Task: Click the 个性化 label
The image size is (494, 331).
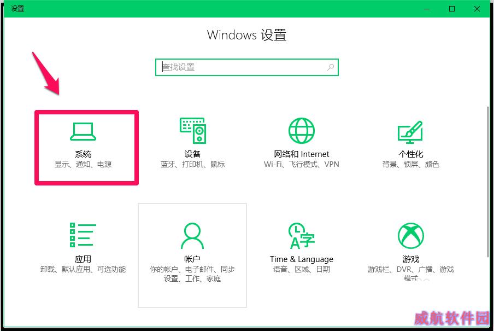Action: pyautogui.click(x=411, y=154)
